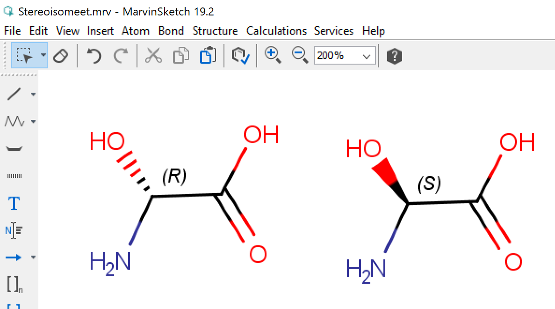Viewport: 555px width, 309px height.
Task: Undo the last action
Action: point(94,56)
